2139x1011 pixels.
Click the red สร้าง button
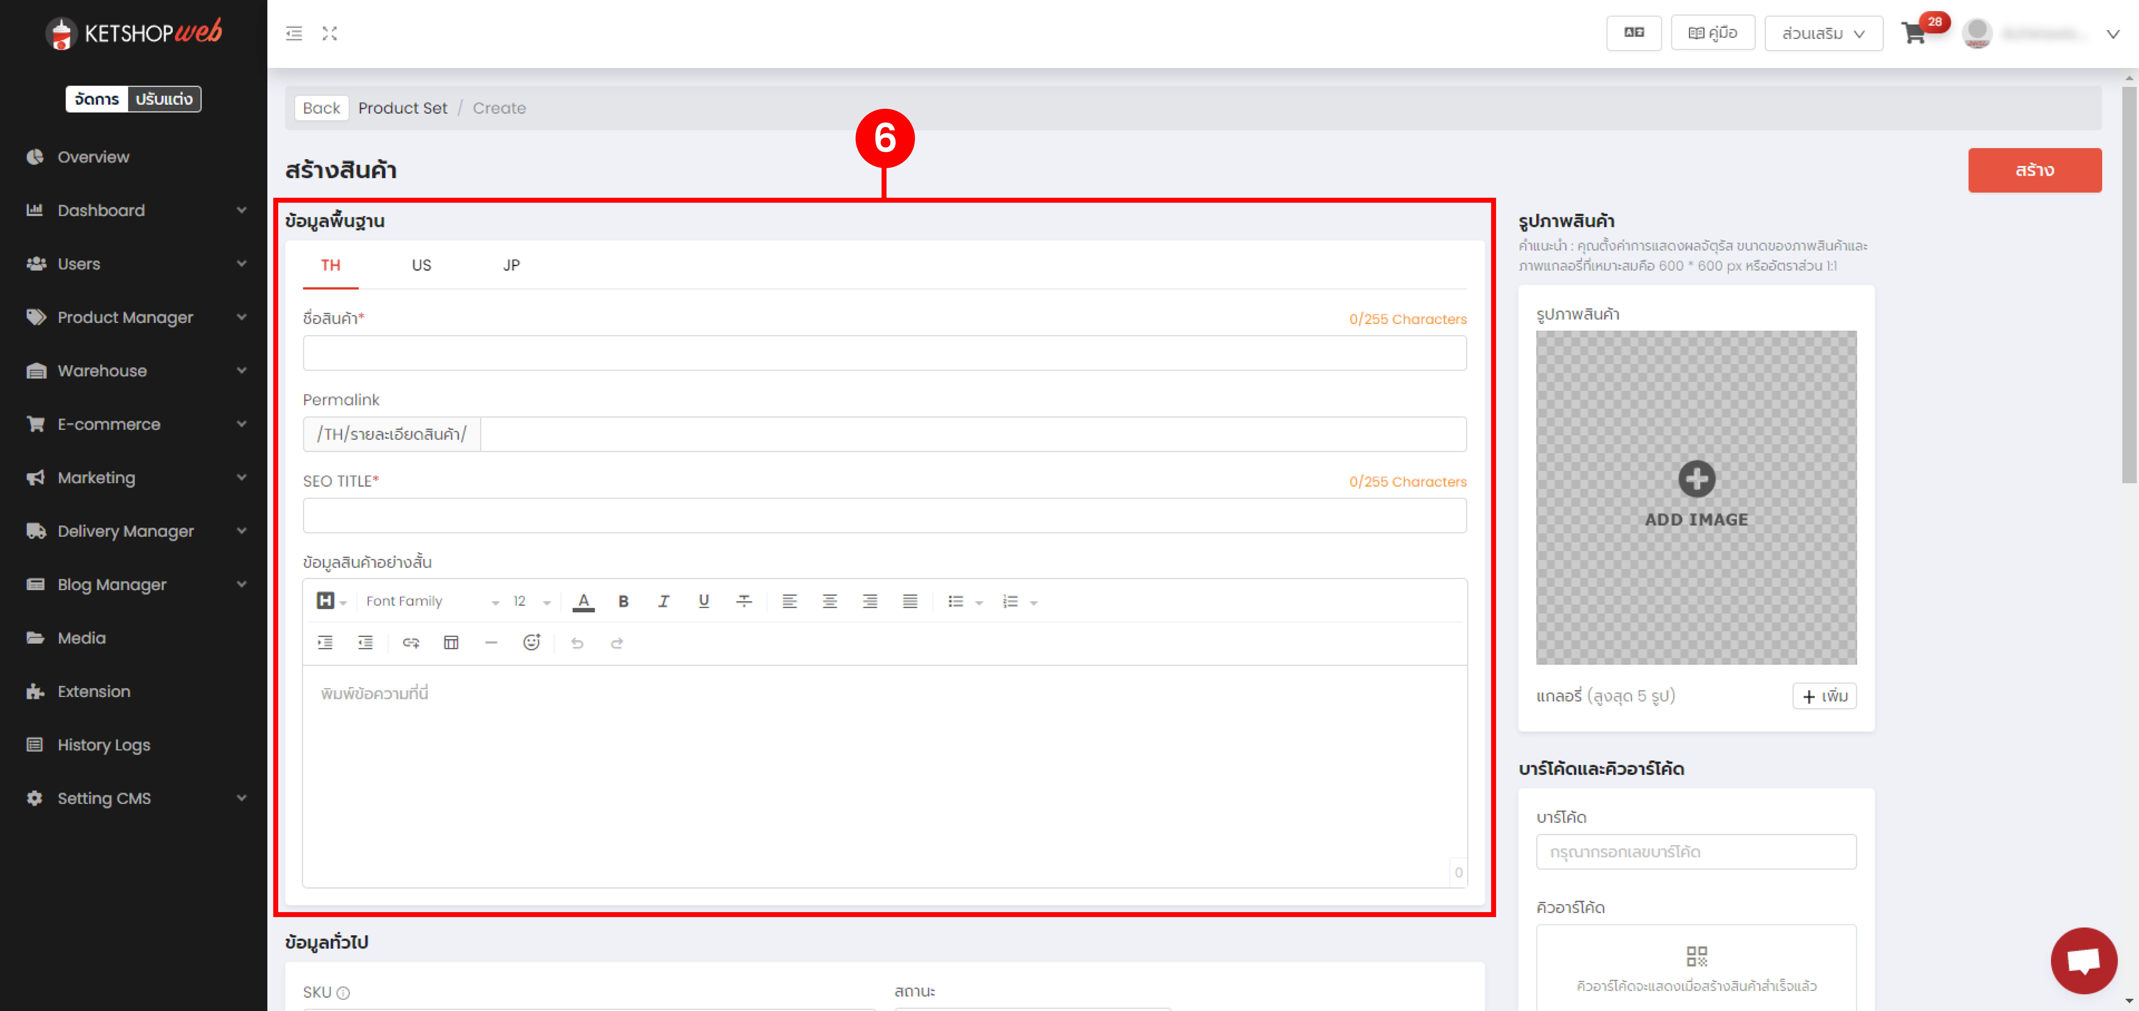tap(2035, 170)
